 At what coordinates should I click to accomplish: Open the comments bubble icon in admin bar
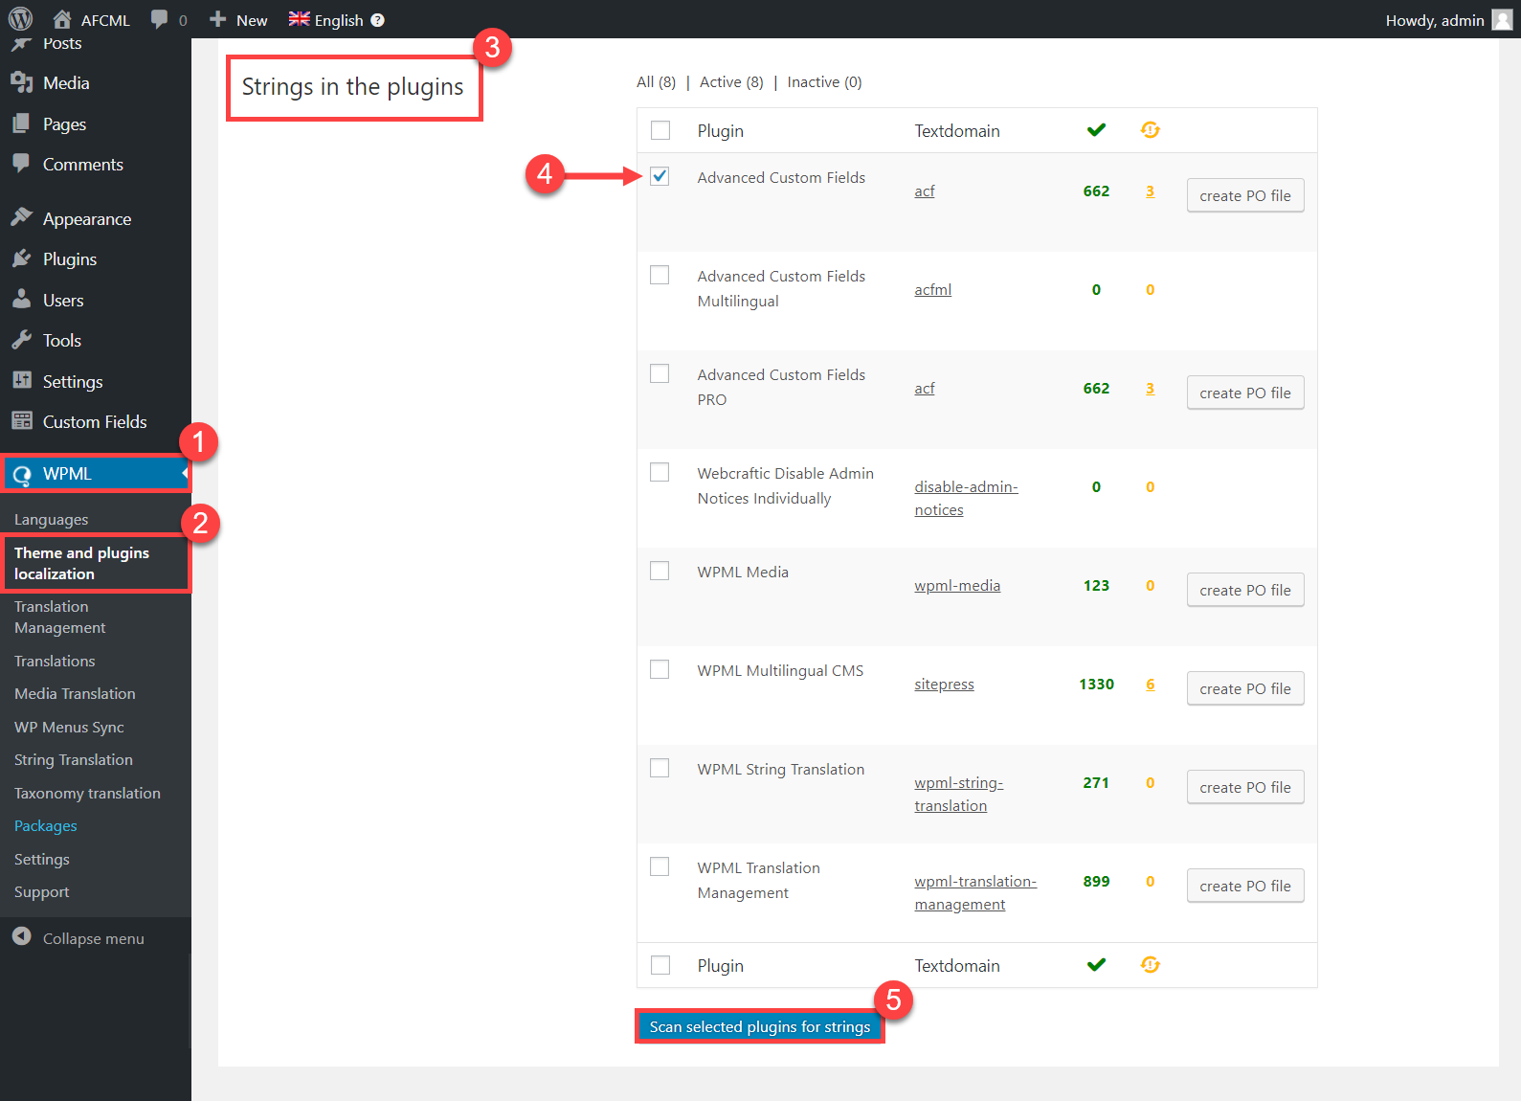159,19
